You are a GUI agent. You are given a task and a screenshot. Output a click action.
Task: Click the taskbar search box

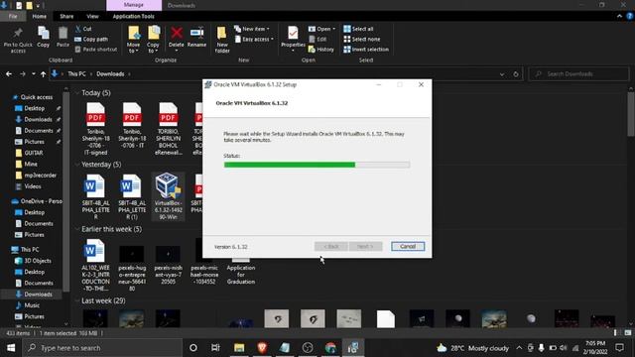(102, 348)
